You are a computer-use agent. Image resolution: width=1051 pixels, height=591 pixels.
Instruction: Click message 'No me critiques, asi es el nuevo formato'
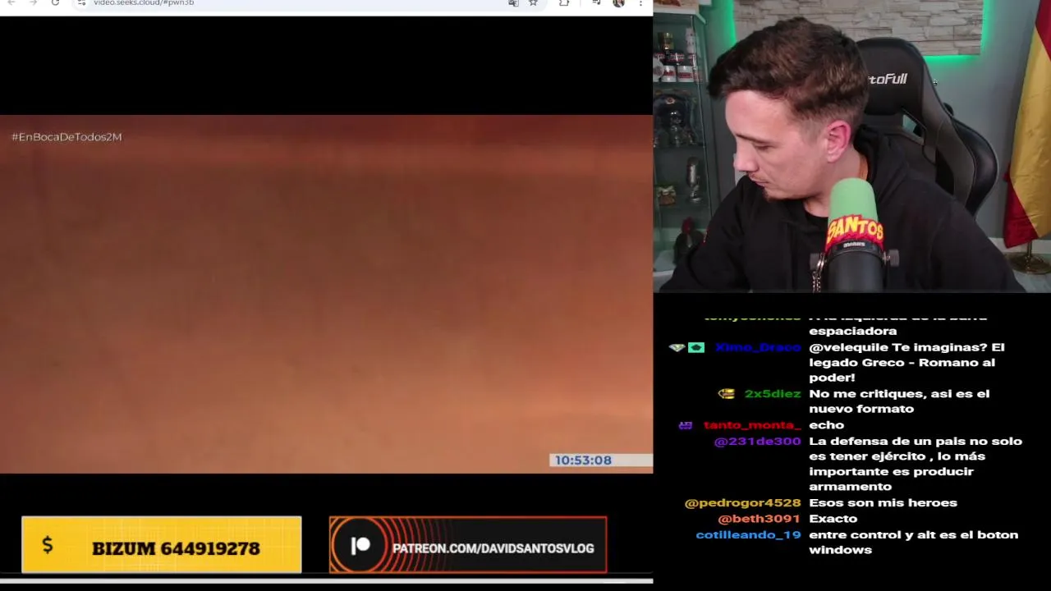tap(899, 401)
